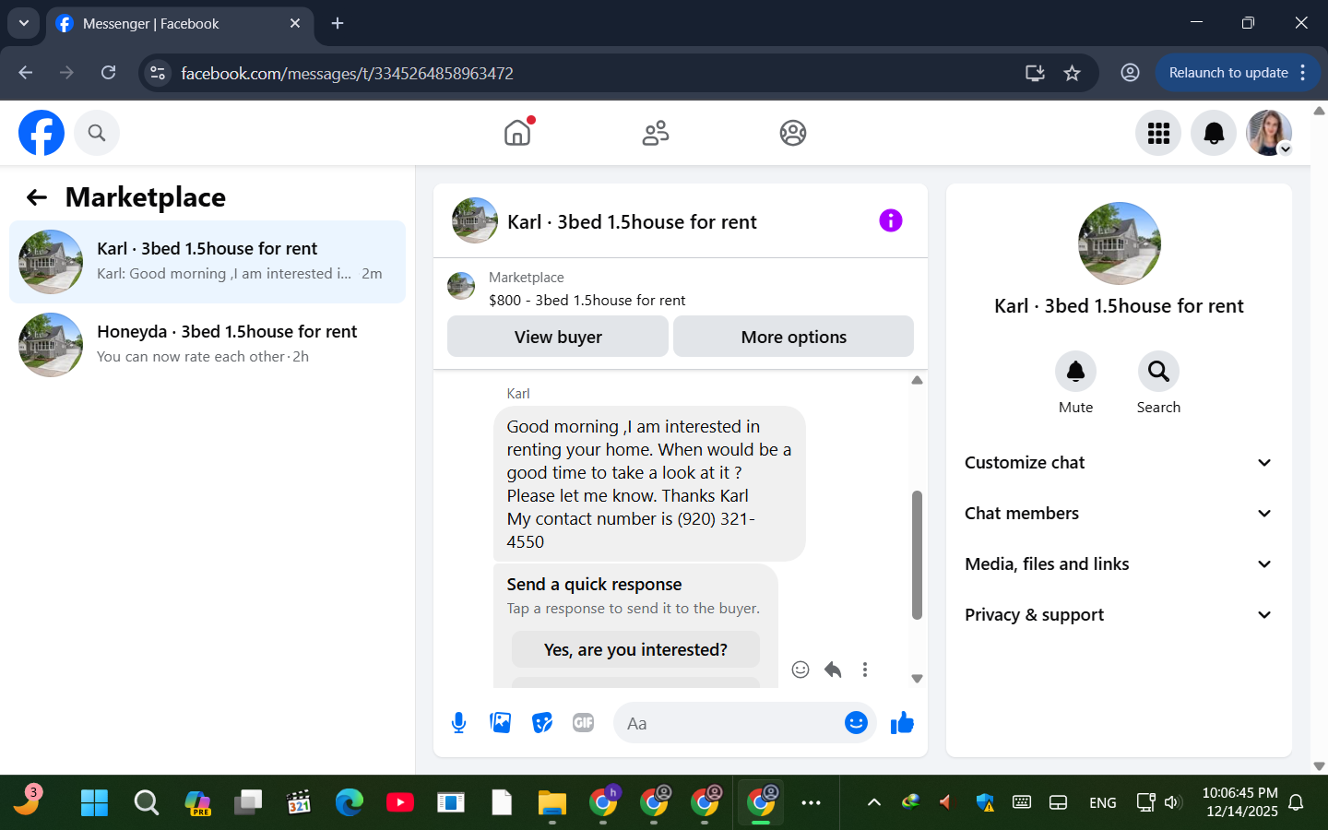The image size is (1328, 830).
Task: Close the Messenger tab
Action: pos(295,23)
